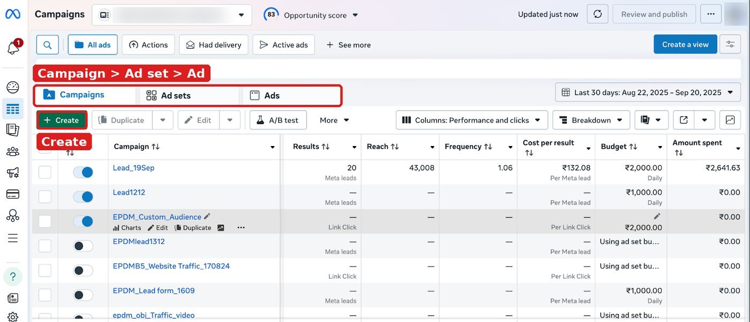Open Advertising settings megaphone icon
Image resolution: width=750 pixels, height=322 pixels.
pyautogui.click(x=13, y=173)
